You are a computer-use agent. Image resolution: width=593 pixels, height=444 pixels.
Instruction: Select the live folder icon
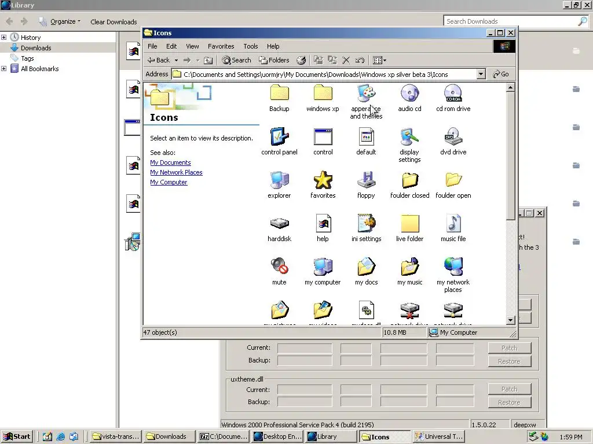(409, 224)
